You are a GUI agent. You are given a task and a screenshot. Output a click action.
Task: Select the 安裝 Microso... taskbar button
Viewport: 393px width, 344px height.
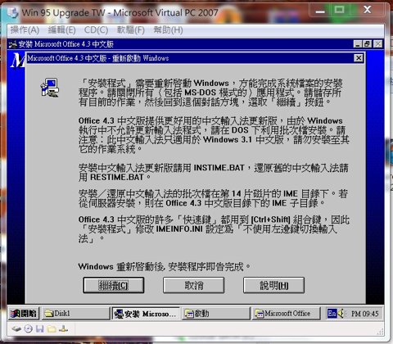coord(146,314)
